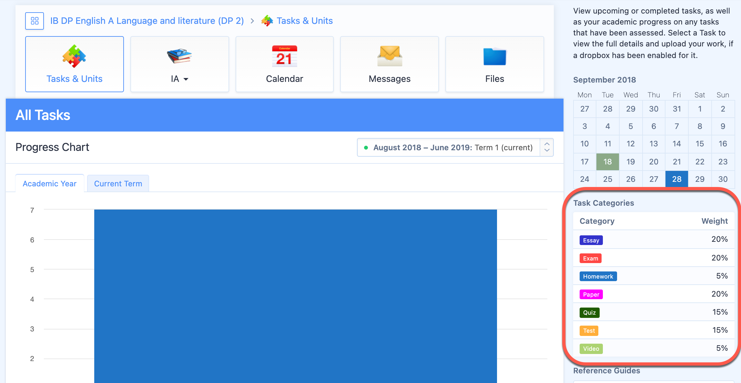Click the Quiz 15% weight value
The height and width of the screenshot is (383, 741).
coord(720,312)
